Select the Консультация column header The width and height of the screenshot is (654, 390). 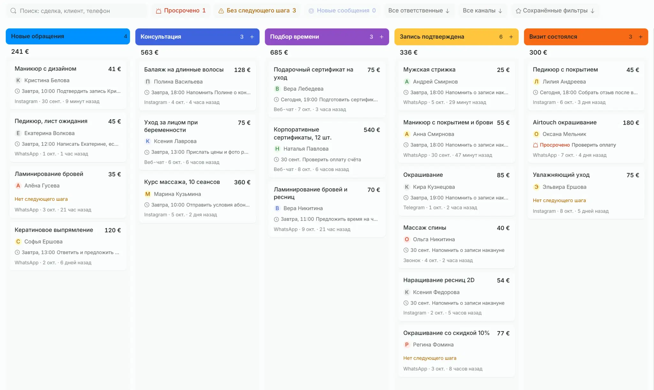click(197, 37)
